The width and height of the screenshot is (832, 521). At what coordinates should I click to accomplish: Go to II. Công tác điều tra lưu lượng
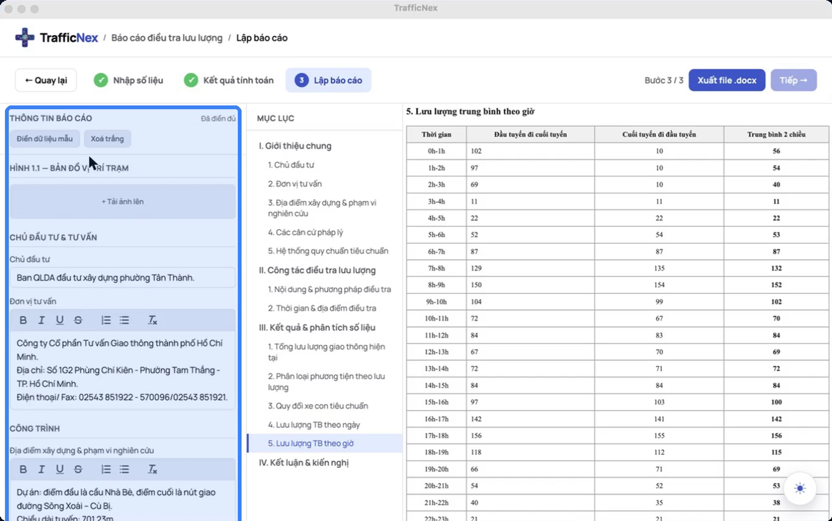point(317,270)
